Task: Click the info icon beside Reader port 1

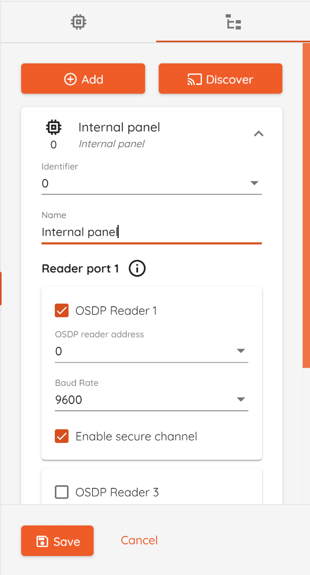Action: 137,269
